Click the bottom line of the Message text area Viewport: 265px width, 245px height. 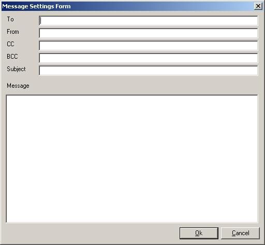[132, 222]
